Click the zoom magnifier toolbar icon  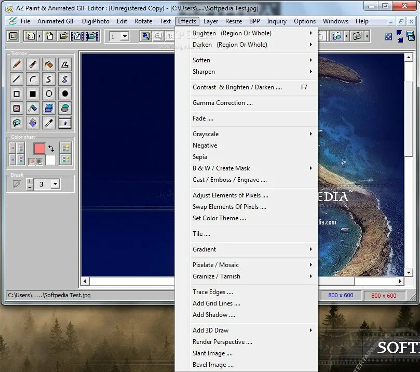click(x=146, y=36)
